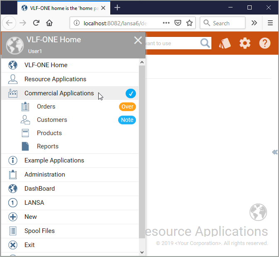Open the Firefox hamburger menu

pos(270,23)
